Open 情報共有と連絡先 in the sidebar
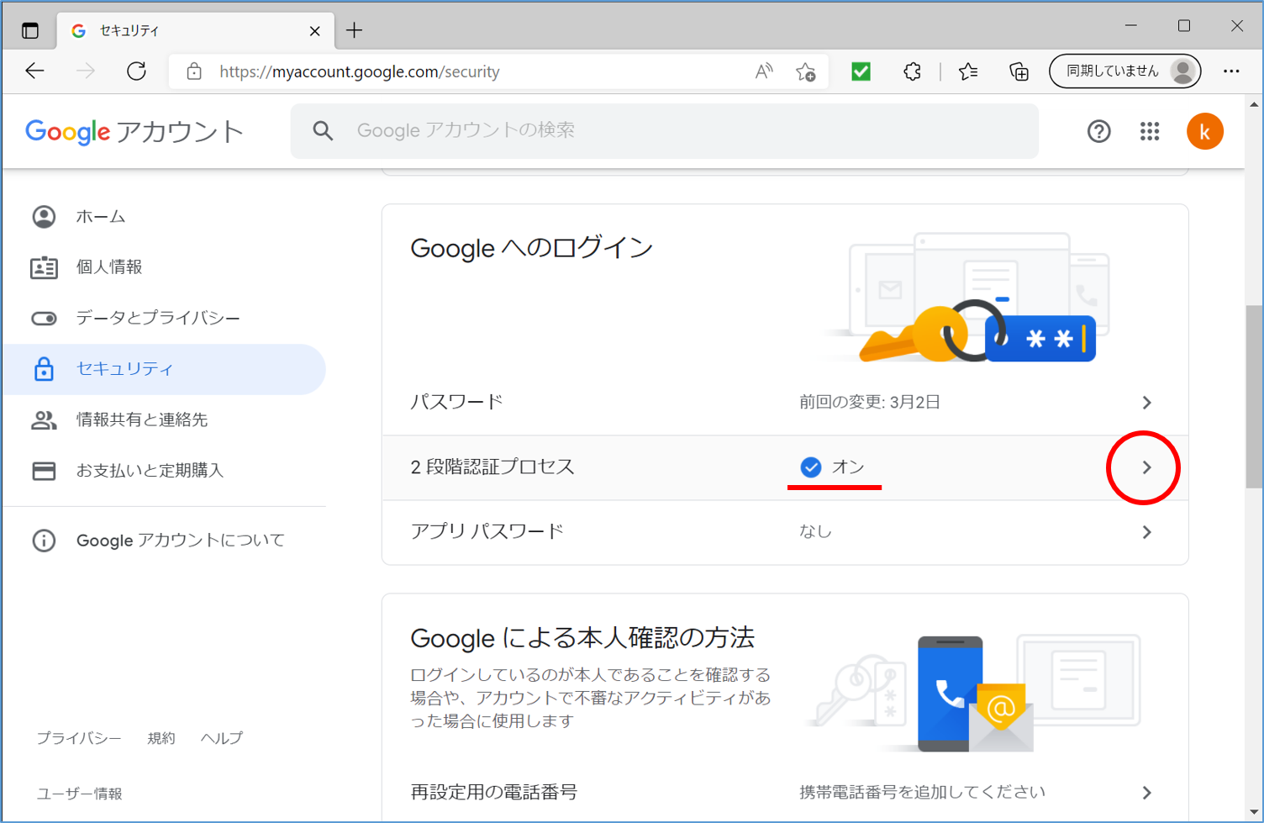 (164, 419)
